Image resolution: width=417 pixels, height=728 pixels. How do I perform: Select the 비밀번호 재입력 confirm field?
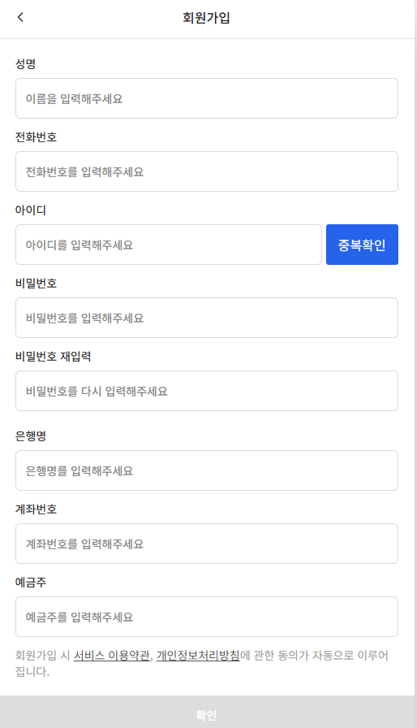[207, 391]
